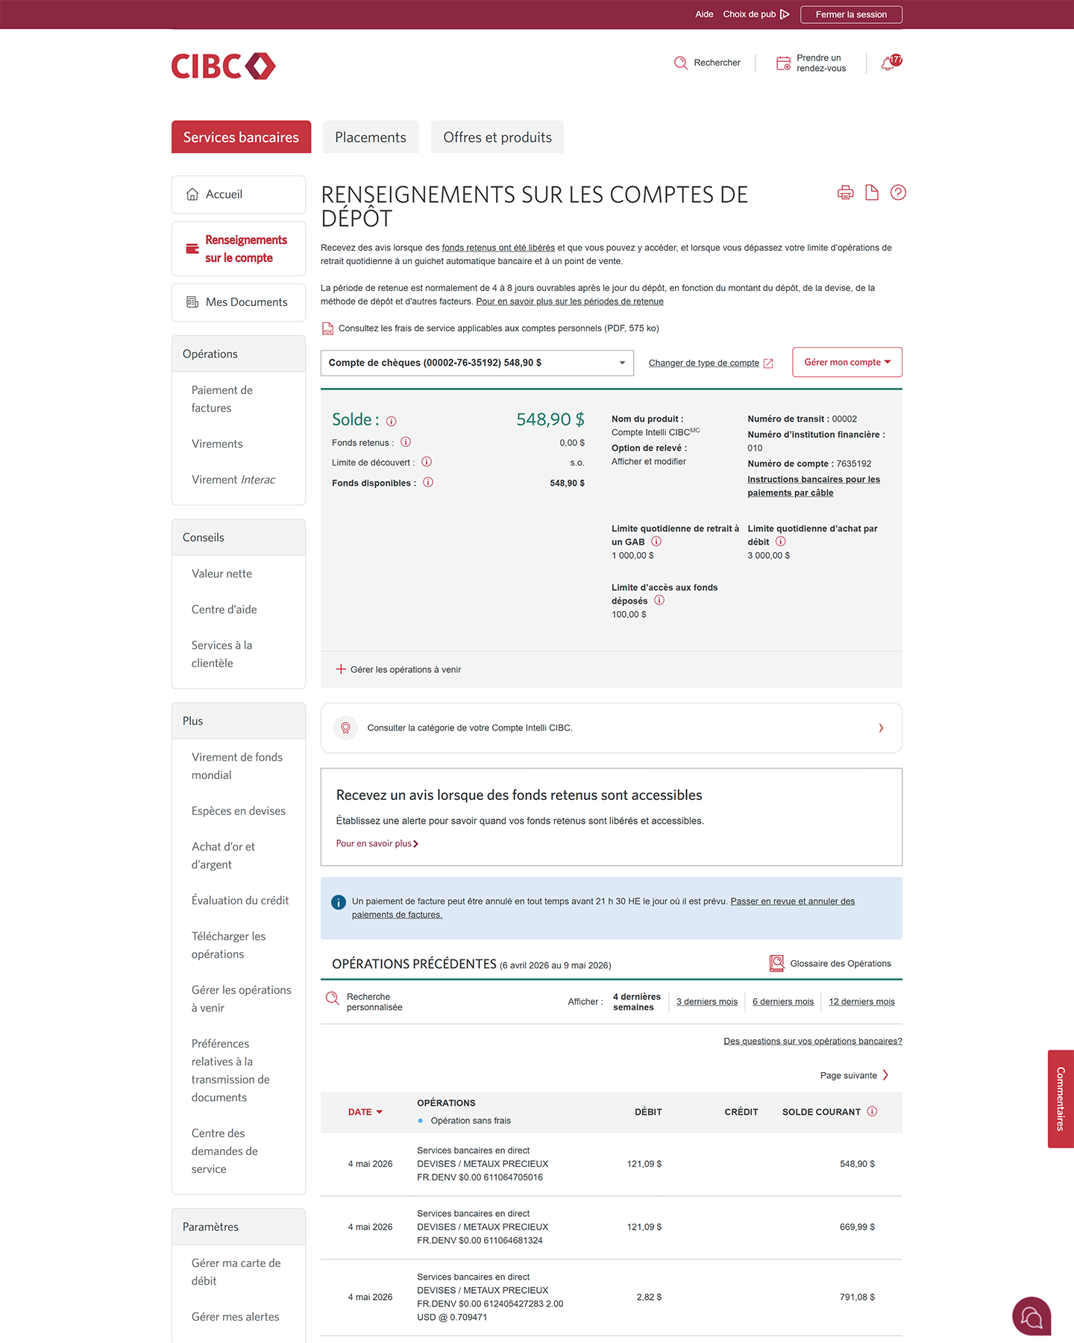Click the 2,82 $ debit amount

click(649, 1297)
